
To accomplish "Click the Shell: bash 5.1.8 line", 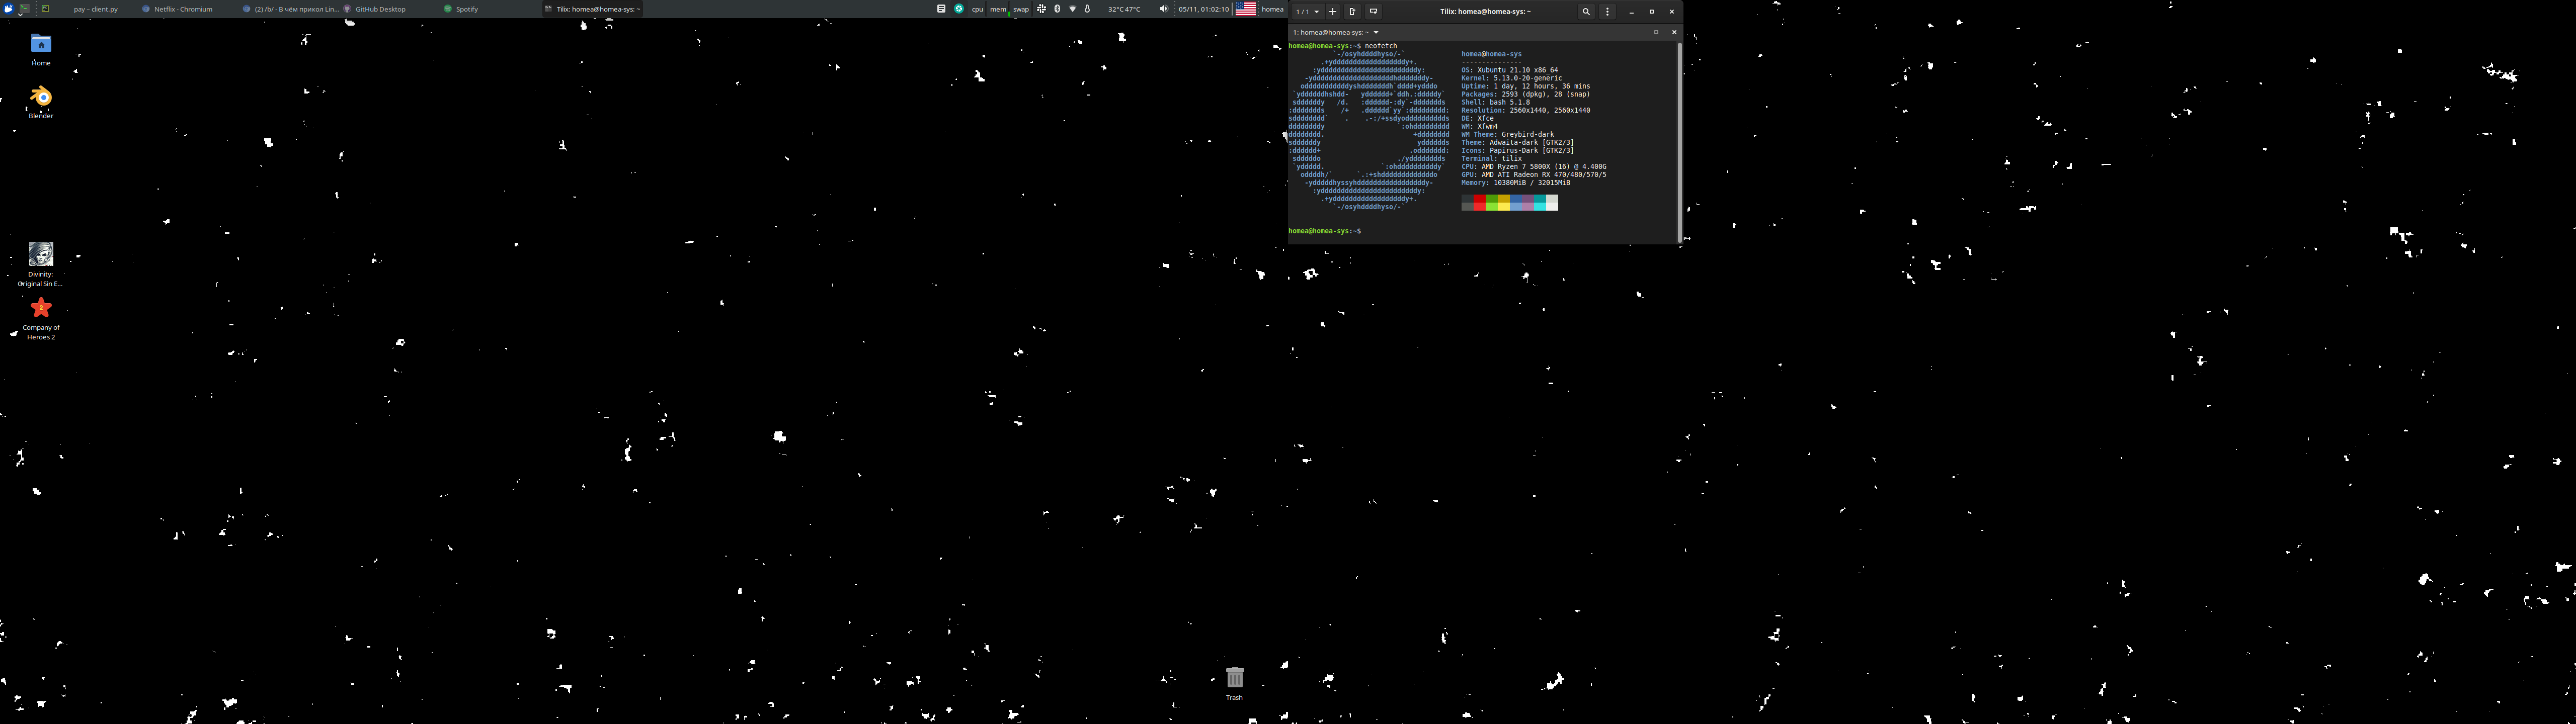I will pyautogui.click(x=1495, y=102).
